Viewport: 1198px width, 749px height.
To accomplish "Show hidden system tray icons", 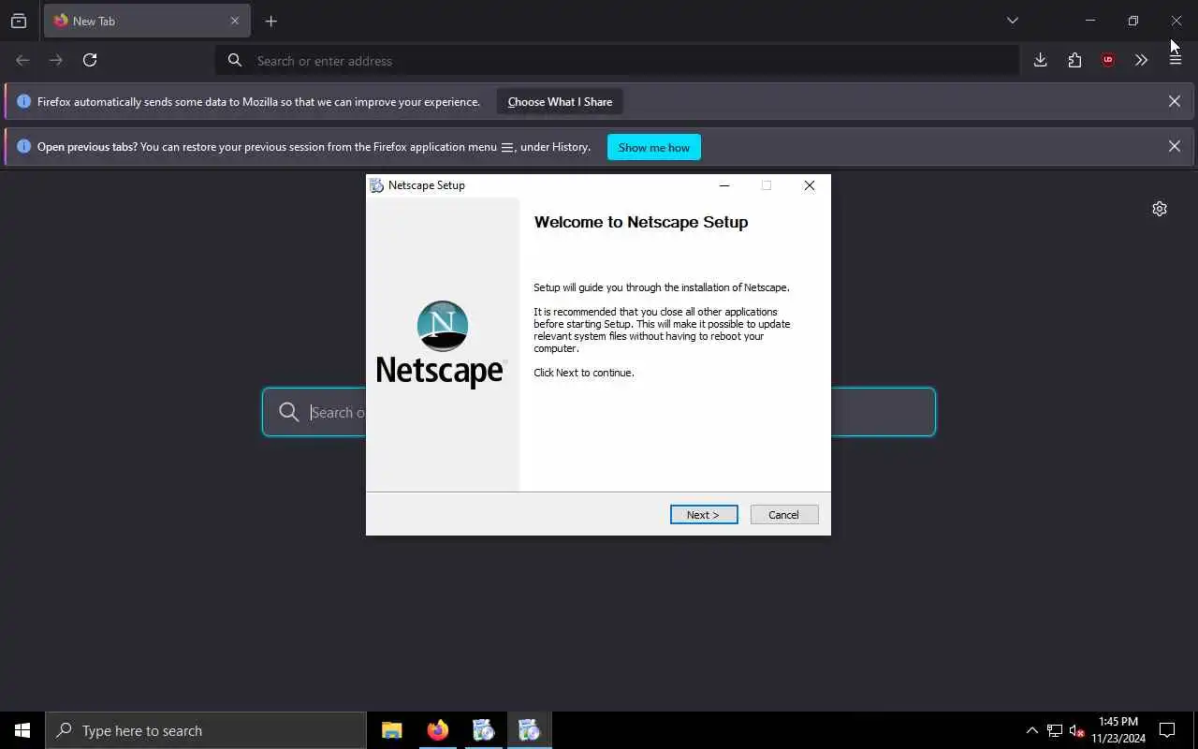I will 1031,730.
